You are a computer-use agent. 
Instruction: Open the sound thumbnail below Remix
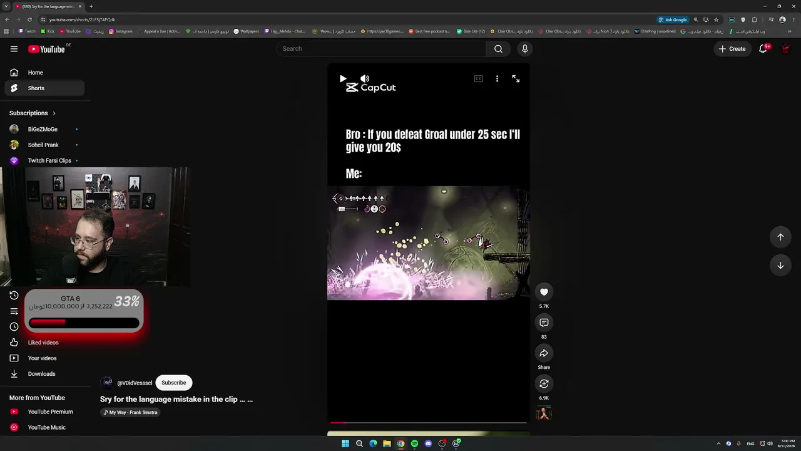(x=544, y=413)
